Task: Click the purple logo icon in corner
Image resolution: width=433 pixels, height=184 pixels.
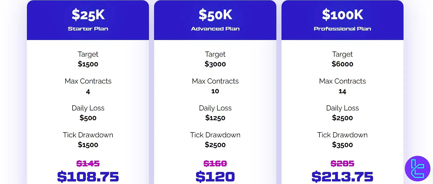Action: [417, 169]
